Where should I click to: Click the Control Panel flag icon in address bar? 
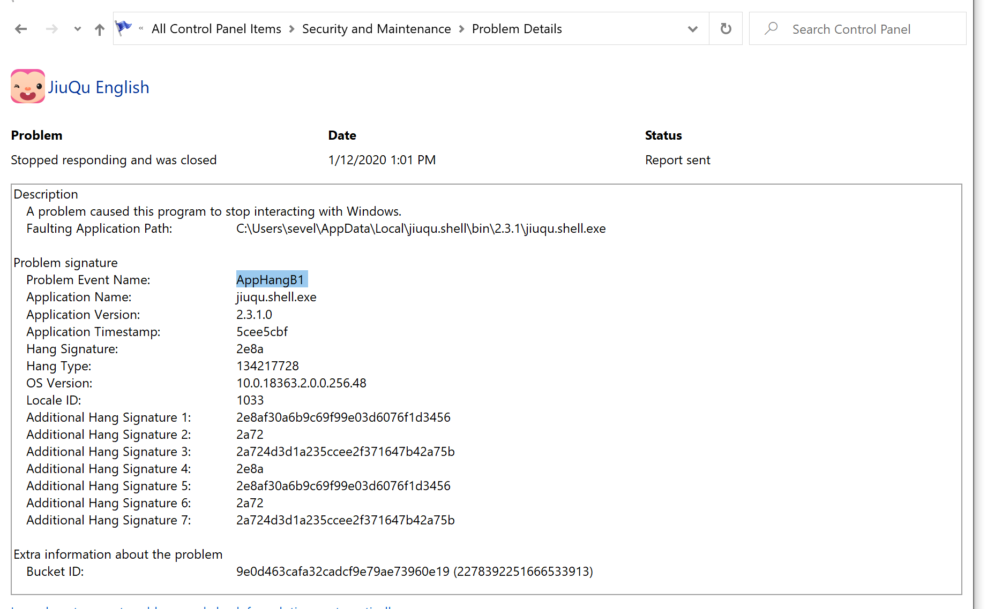click(123, 27)
